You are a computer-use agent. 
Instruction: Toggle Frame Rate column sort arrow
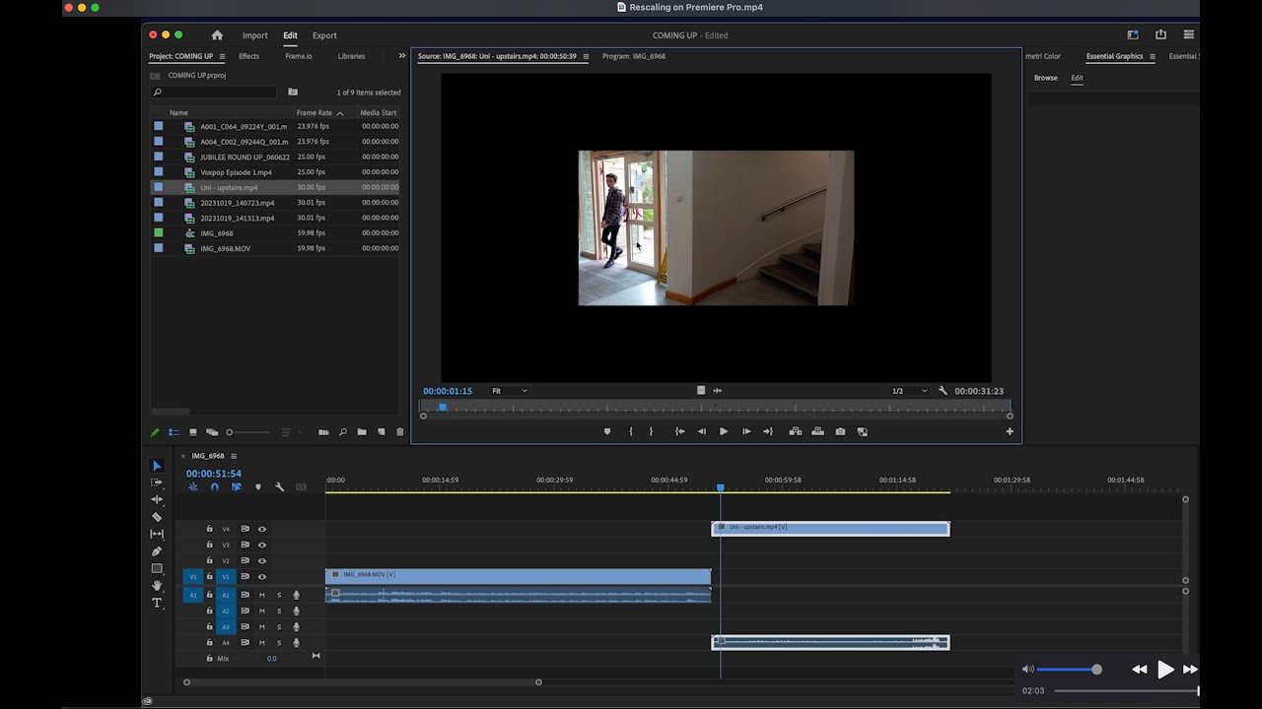pos(340,113)
